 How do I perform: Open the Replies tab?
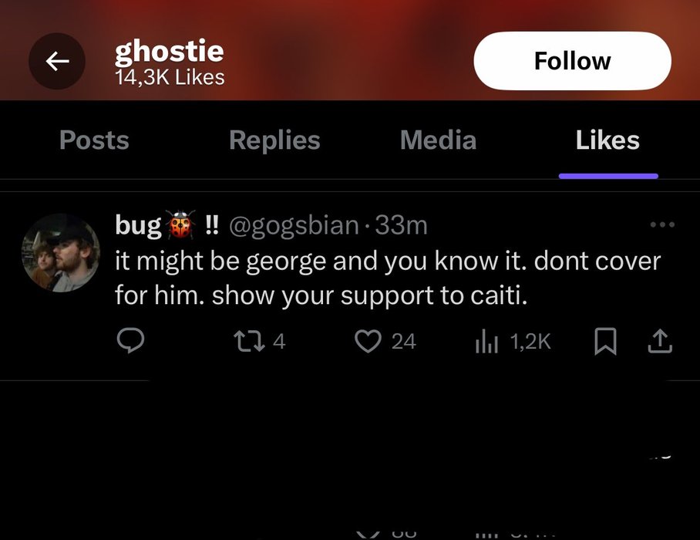pos(274,140)
